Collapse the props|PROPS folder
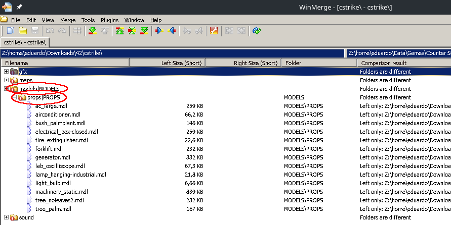The image size is (451, 225). click(15, 97)
